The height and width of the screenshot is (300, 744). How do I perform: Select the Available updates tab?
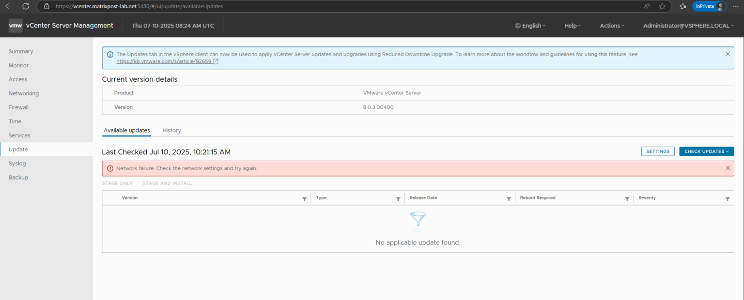126,130
